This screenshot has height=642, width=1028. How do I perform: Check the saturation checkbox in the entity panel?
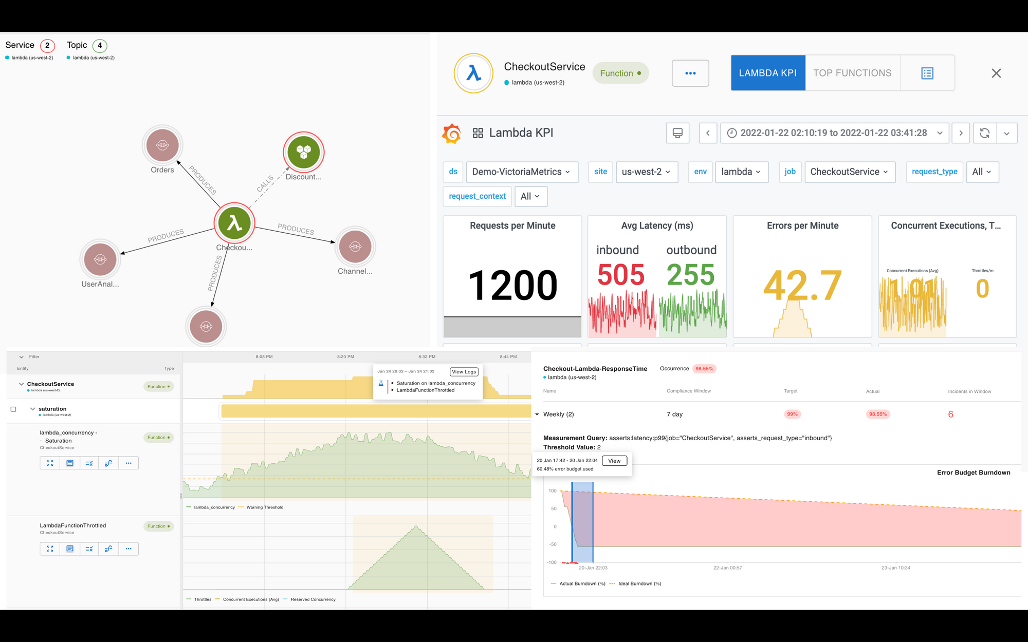coord(12,408)
